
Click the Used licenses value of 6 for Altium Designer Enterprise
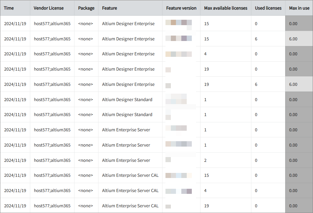(x=256, y=39)
